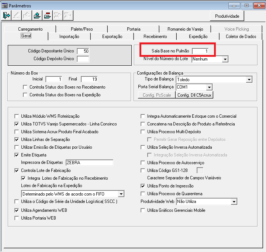Enable Utiliza Seleção Inversa Automatizada
This screenshot has height=252, width=266.
pyautogui.click(x=143, y=147)
